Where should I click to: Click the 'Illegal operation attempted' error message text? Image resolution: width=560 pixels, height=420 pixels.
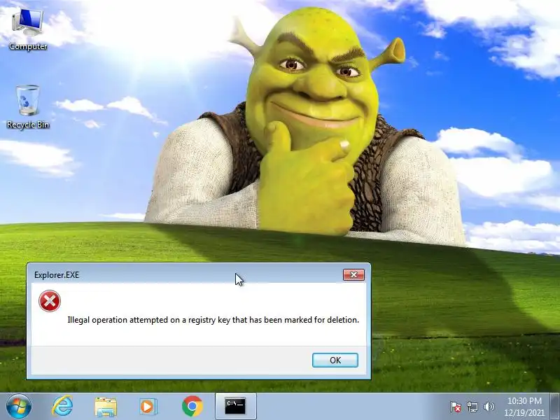click(213, 320)
